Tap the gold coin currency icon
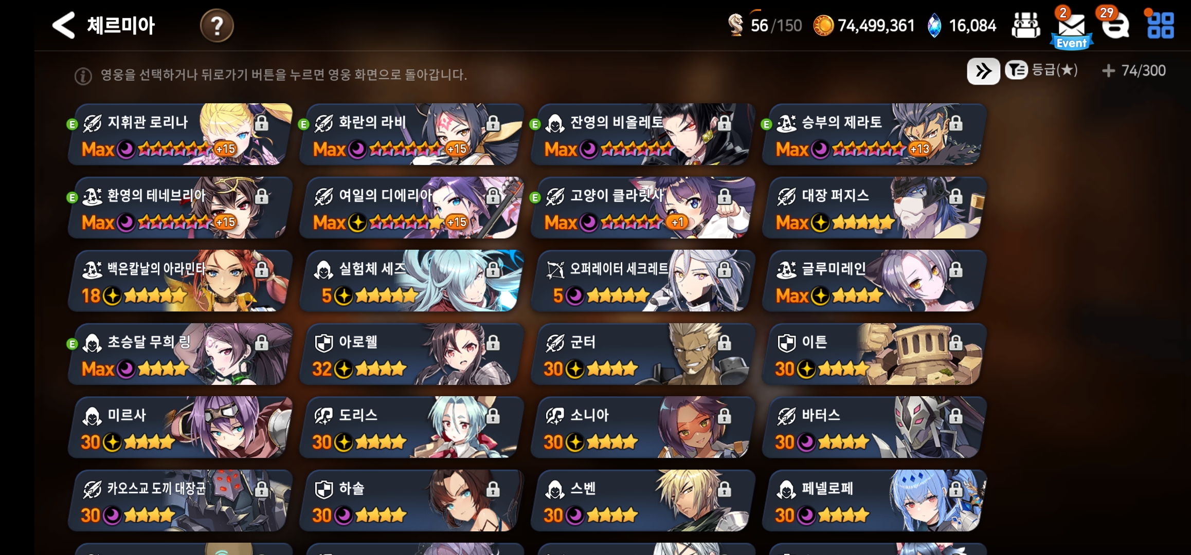The width and height of the screenshot is (1191, 555). (x=823, y=26)
